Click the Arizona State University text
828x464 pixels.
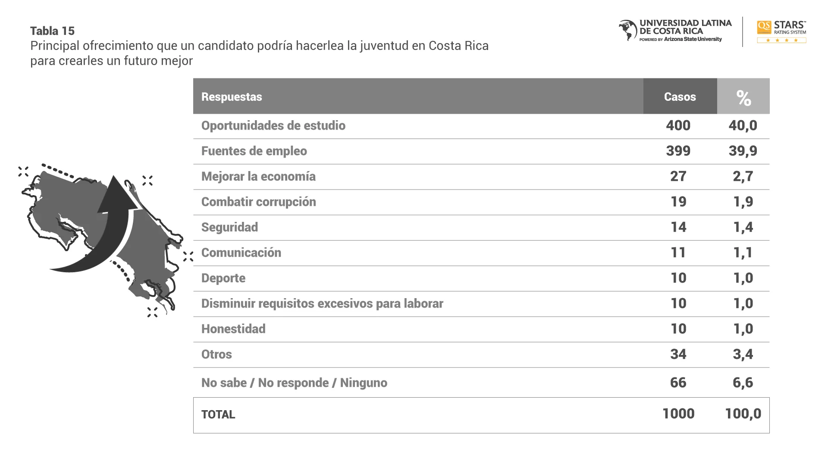[x=693, y=39]
